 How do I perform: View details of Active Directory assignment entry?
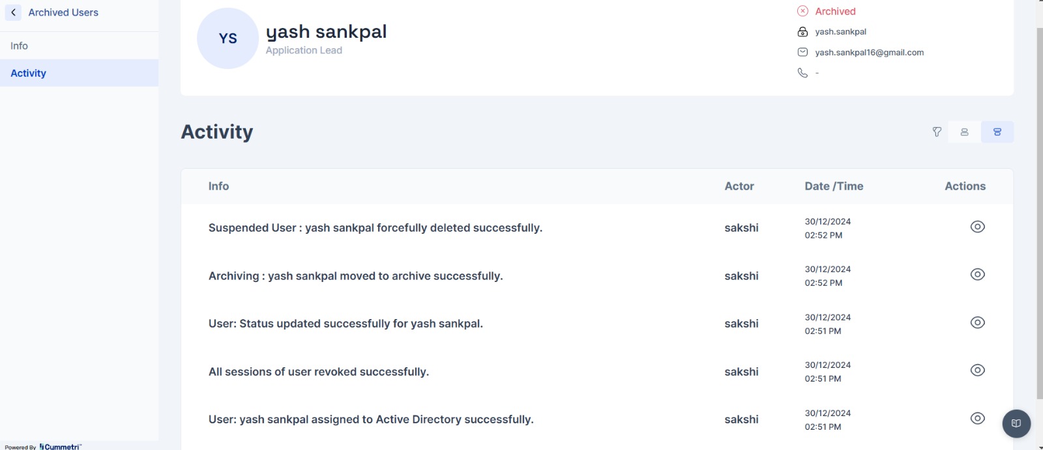click(977, 418)
